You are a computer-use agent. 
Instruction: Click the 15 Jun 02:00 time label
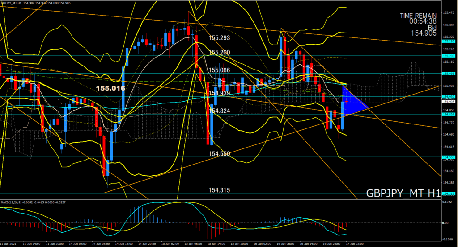pos(170,244)
